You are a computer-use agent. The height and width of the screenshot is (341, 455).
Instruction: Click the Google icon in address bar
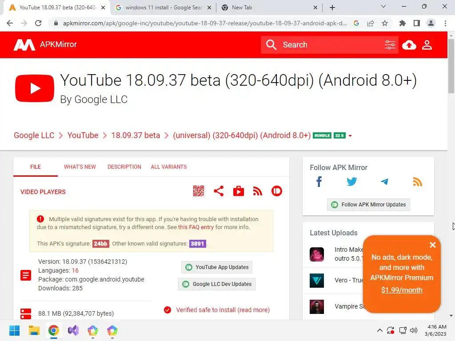[356, 23]
